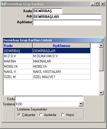Select the Ayrılanlar radio button
107x129 pixels.
[41, 115]
